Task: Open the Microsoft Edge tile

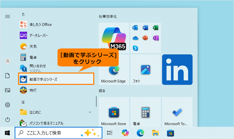Action: tap(114, 69)
